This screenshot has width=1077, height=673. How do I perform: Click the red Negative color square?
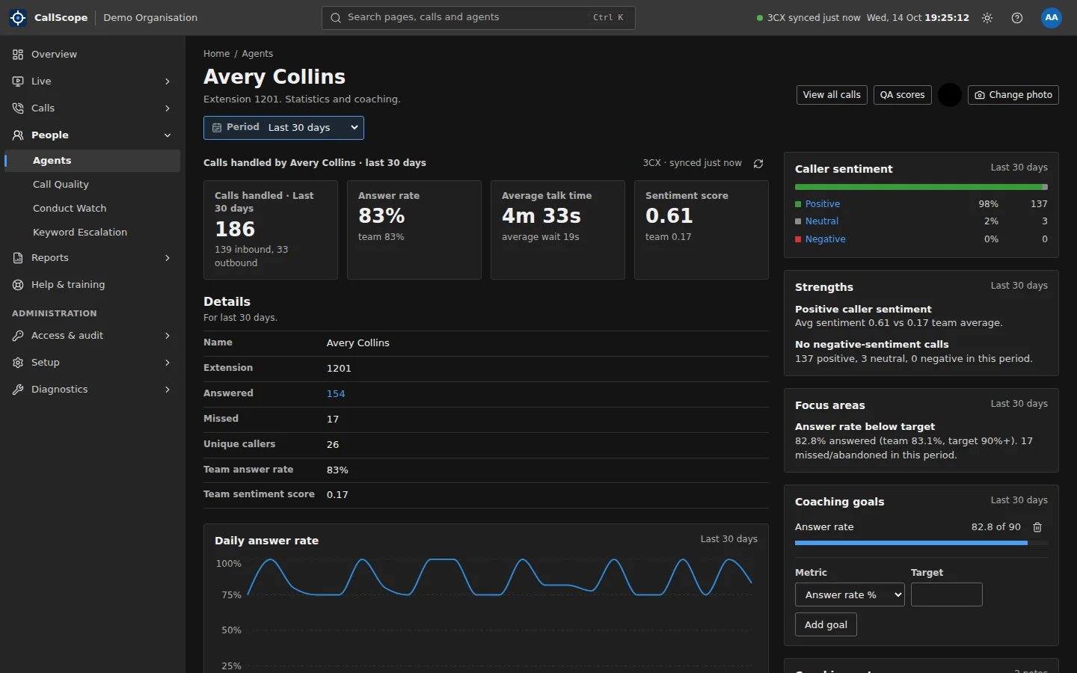coord(798,239)
